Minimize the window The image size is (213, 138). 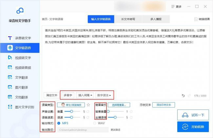pyautogui.click(x=189, y=6)
